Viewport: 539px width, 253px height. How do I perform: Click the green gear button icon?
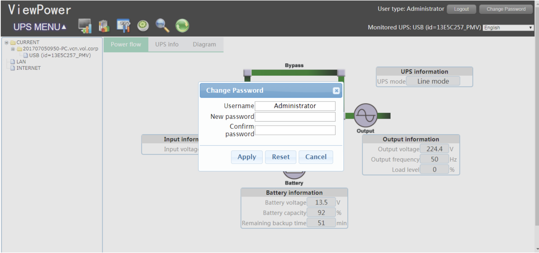(143, 26)
